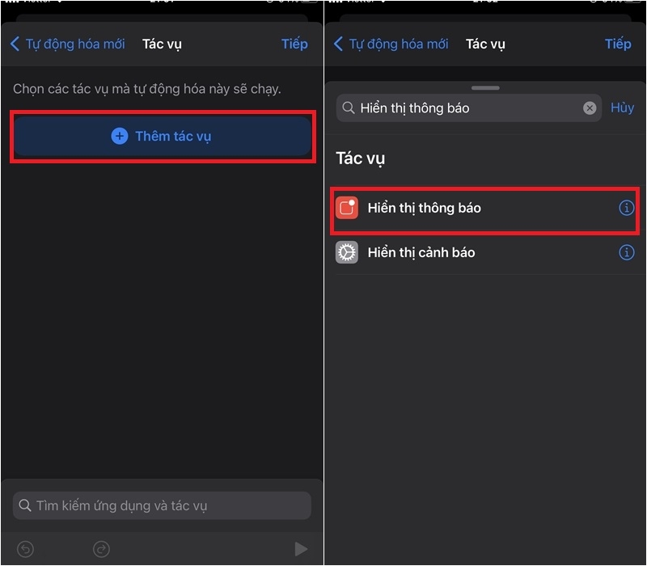This screenshot has width=647, height=566.
Task: Open the Tìm kiếm ứng dụng và tác vụ field
Action: click(x=162, y=505)
